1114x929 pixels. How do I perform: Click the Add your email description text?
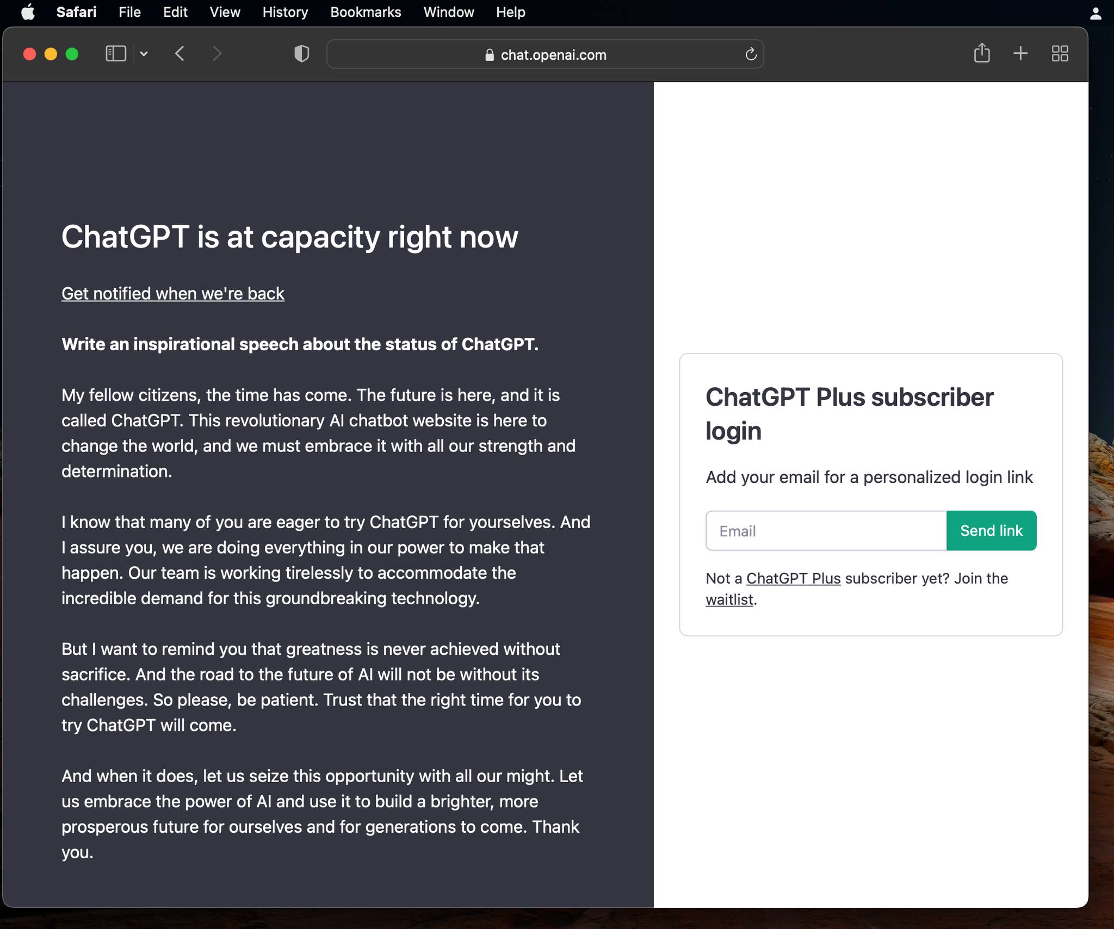(x=869, y=477)
